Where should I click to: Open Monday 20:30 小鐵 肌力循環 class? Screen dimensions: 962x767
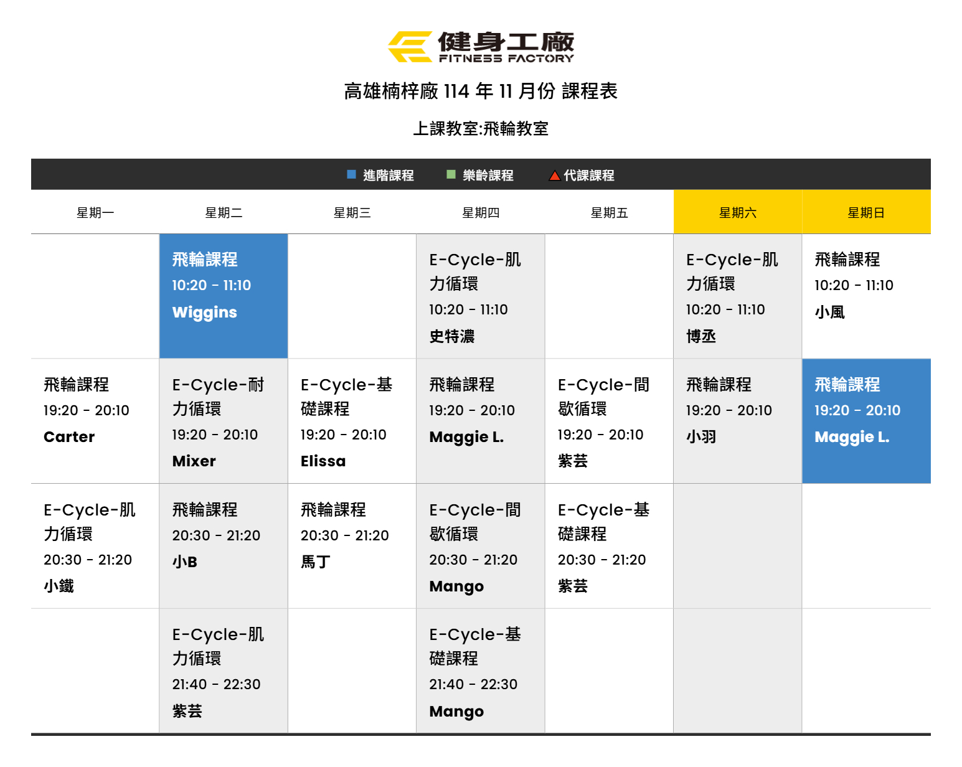(95, 546)
